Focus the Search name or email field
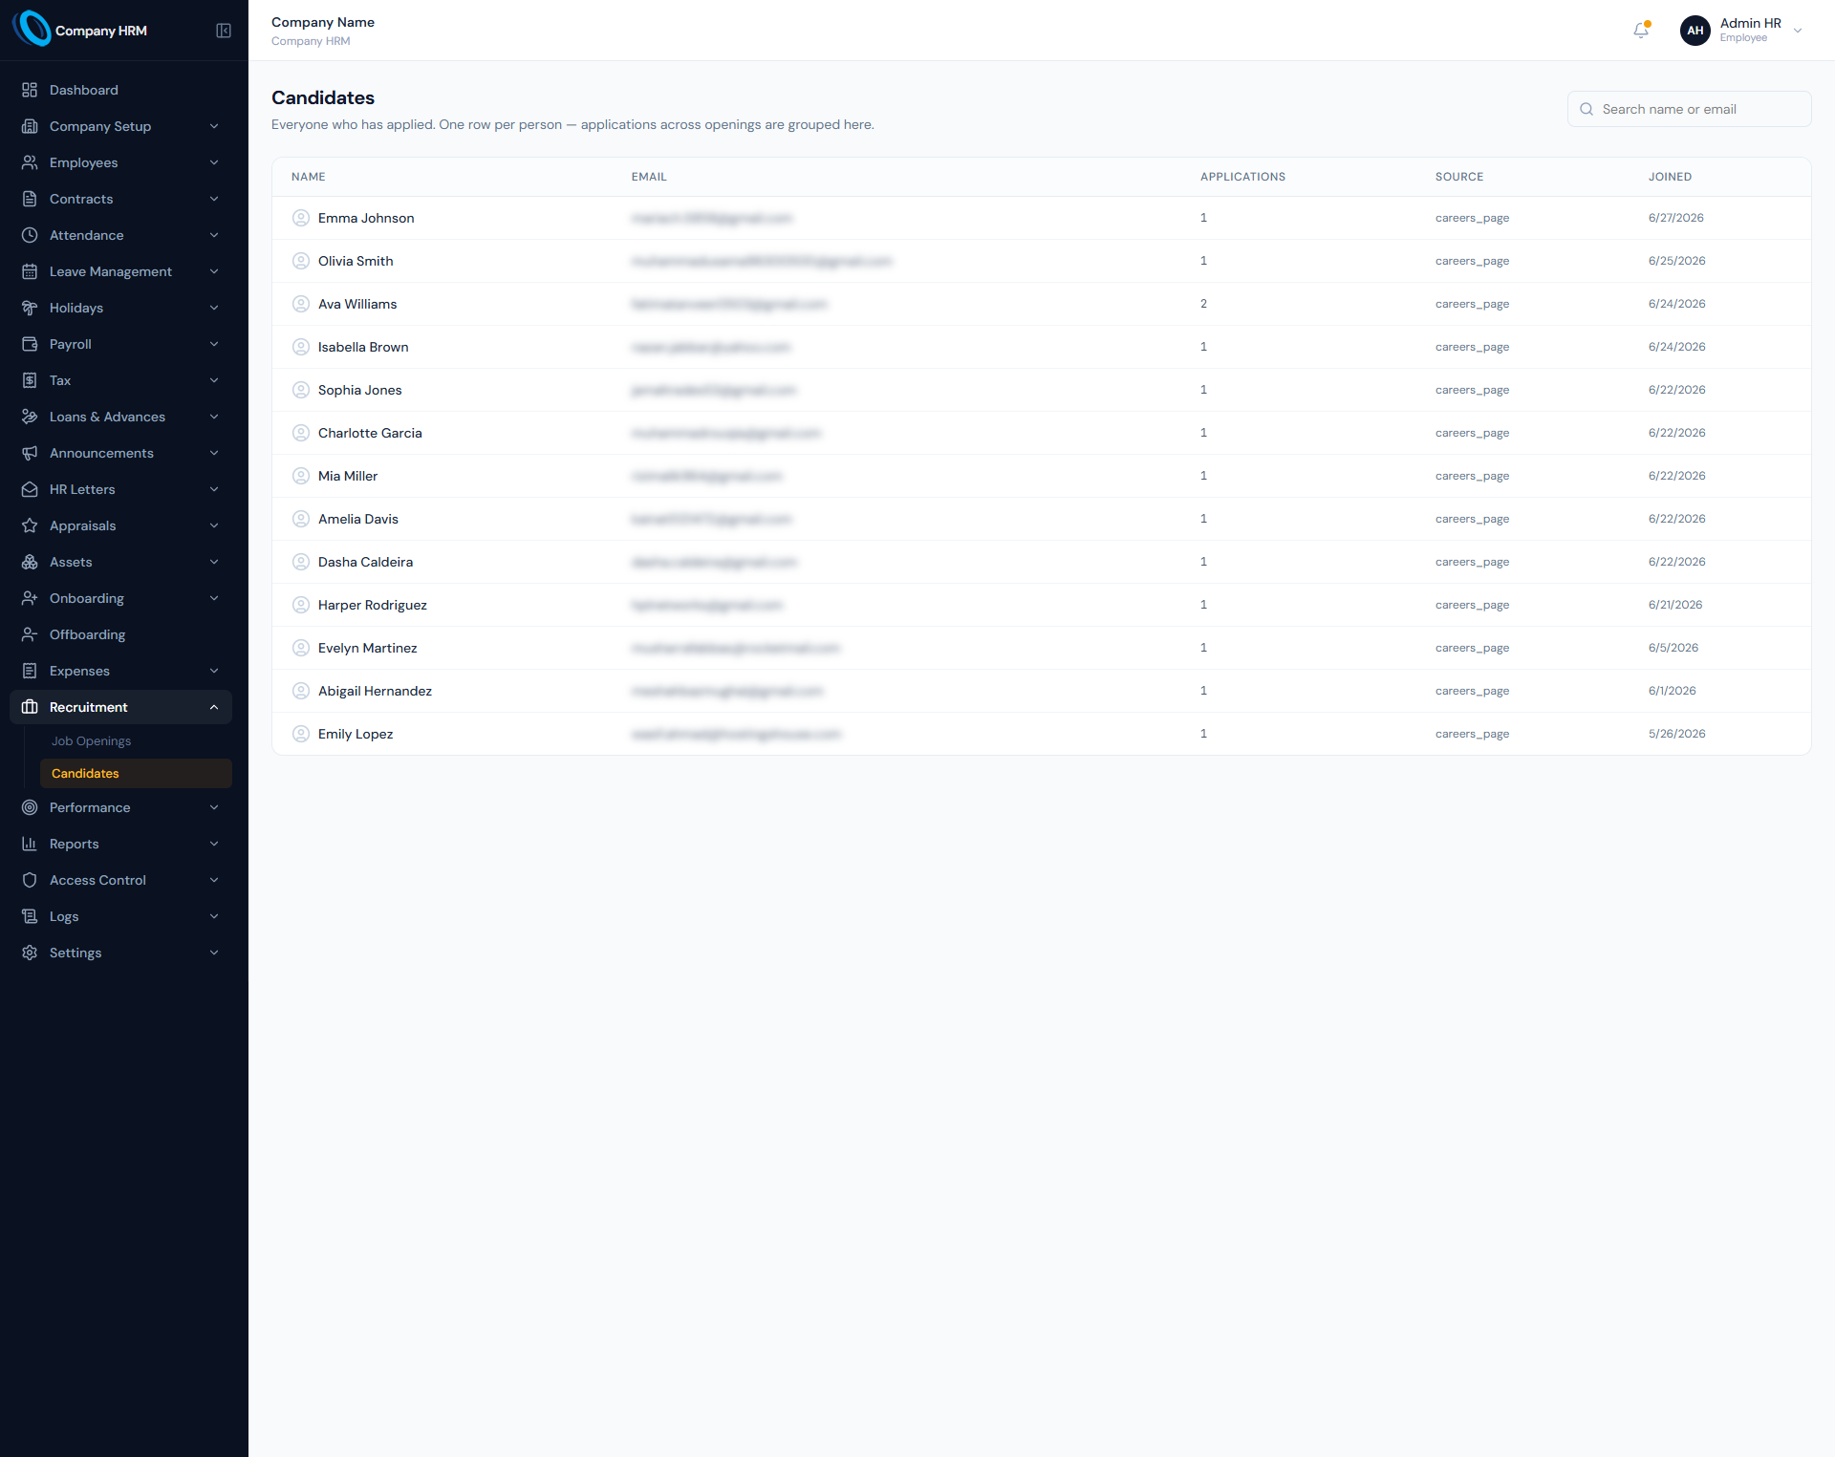 (x=1689, y=109)
